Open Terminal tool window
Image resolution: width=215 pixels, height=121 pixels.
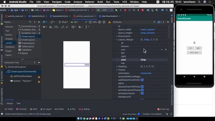21,109
